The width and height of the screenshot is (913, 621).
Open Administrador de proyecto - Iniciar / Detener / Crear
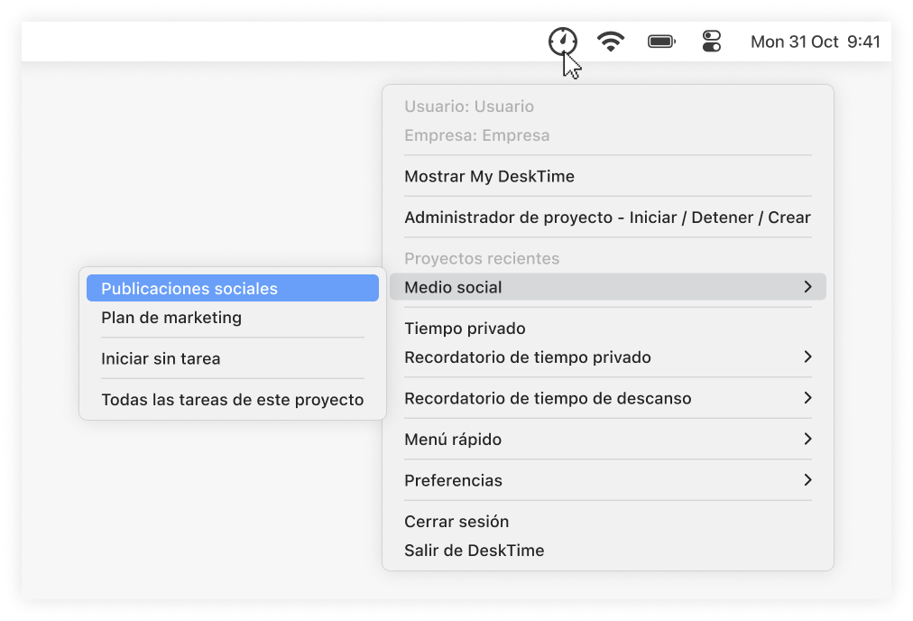pyautogui.click(x=608, y=218)
